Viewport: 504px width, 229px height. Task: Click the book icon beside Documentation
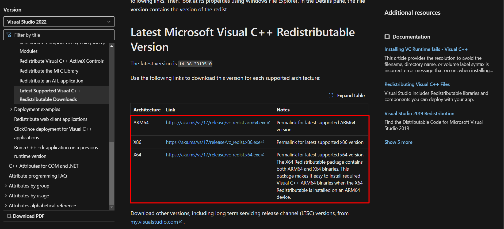pos(387,36)
